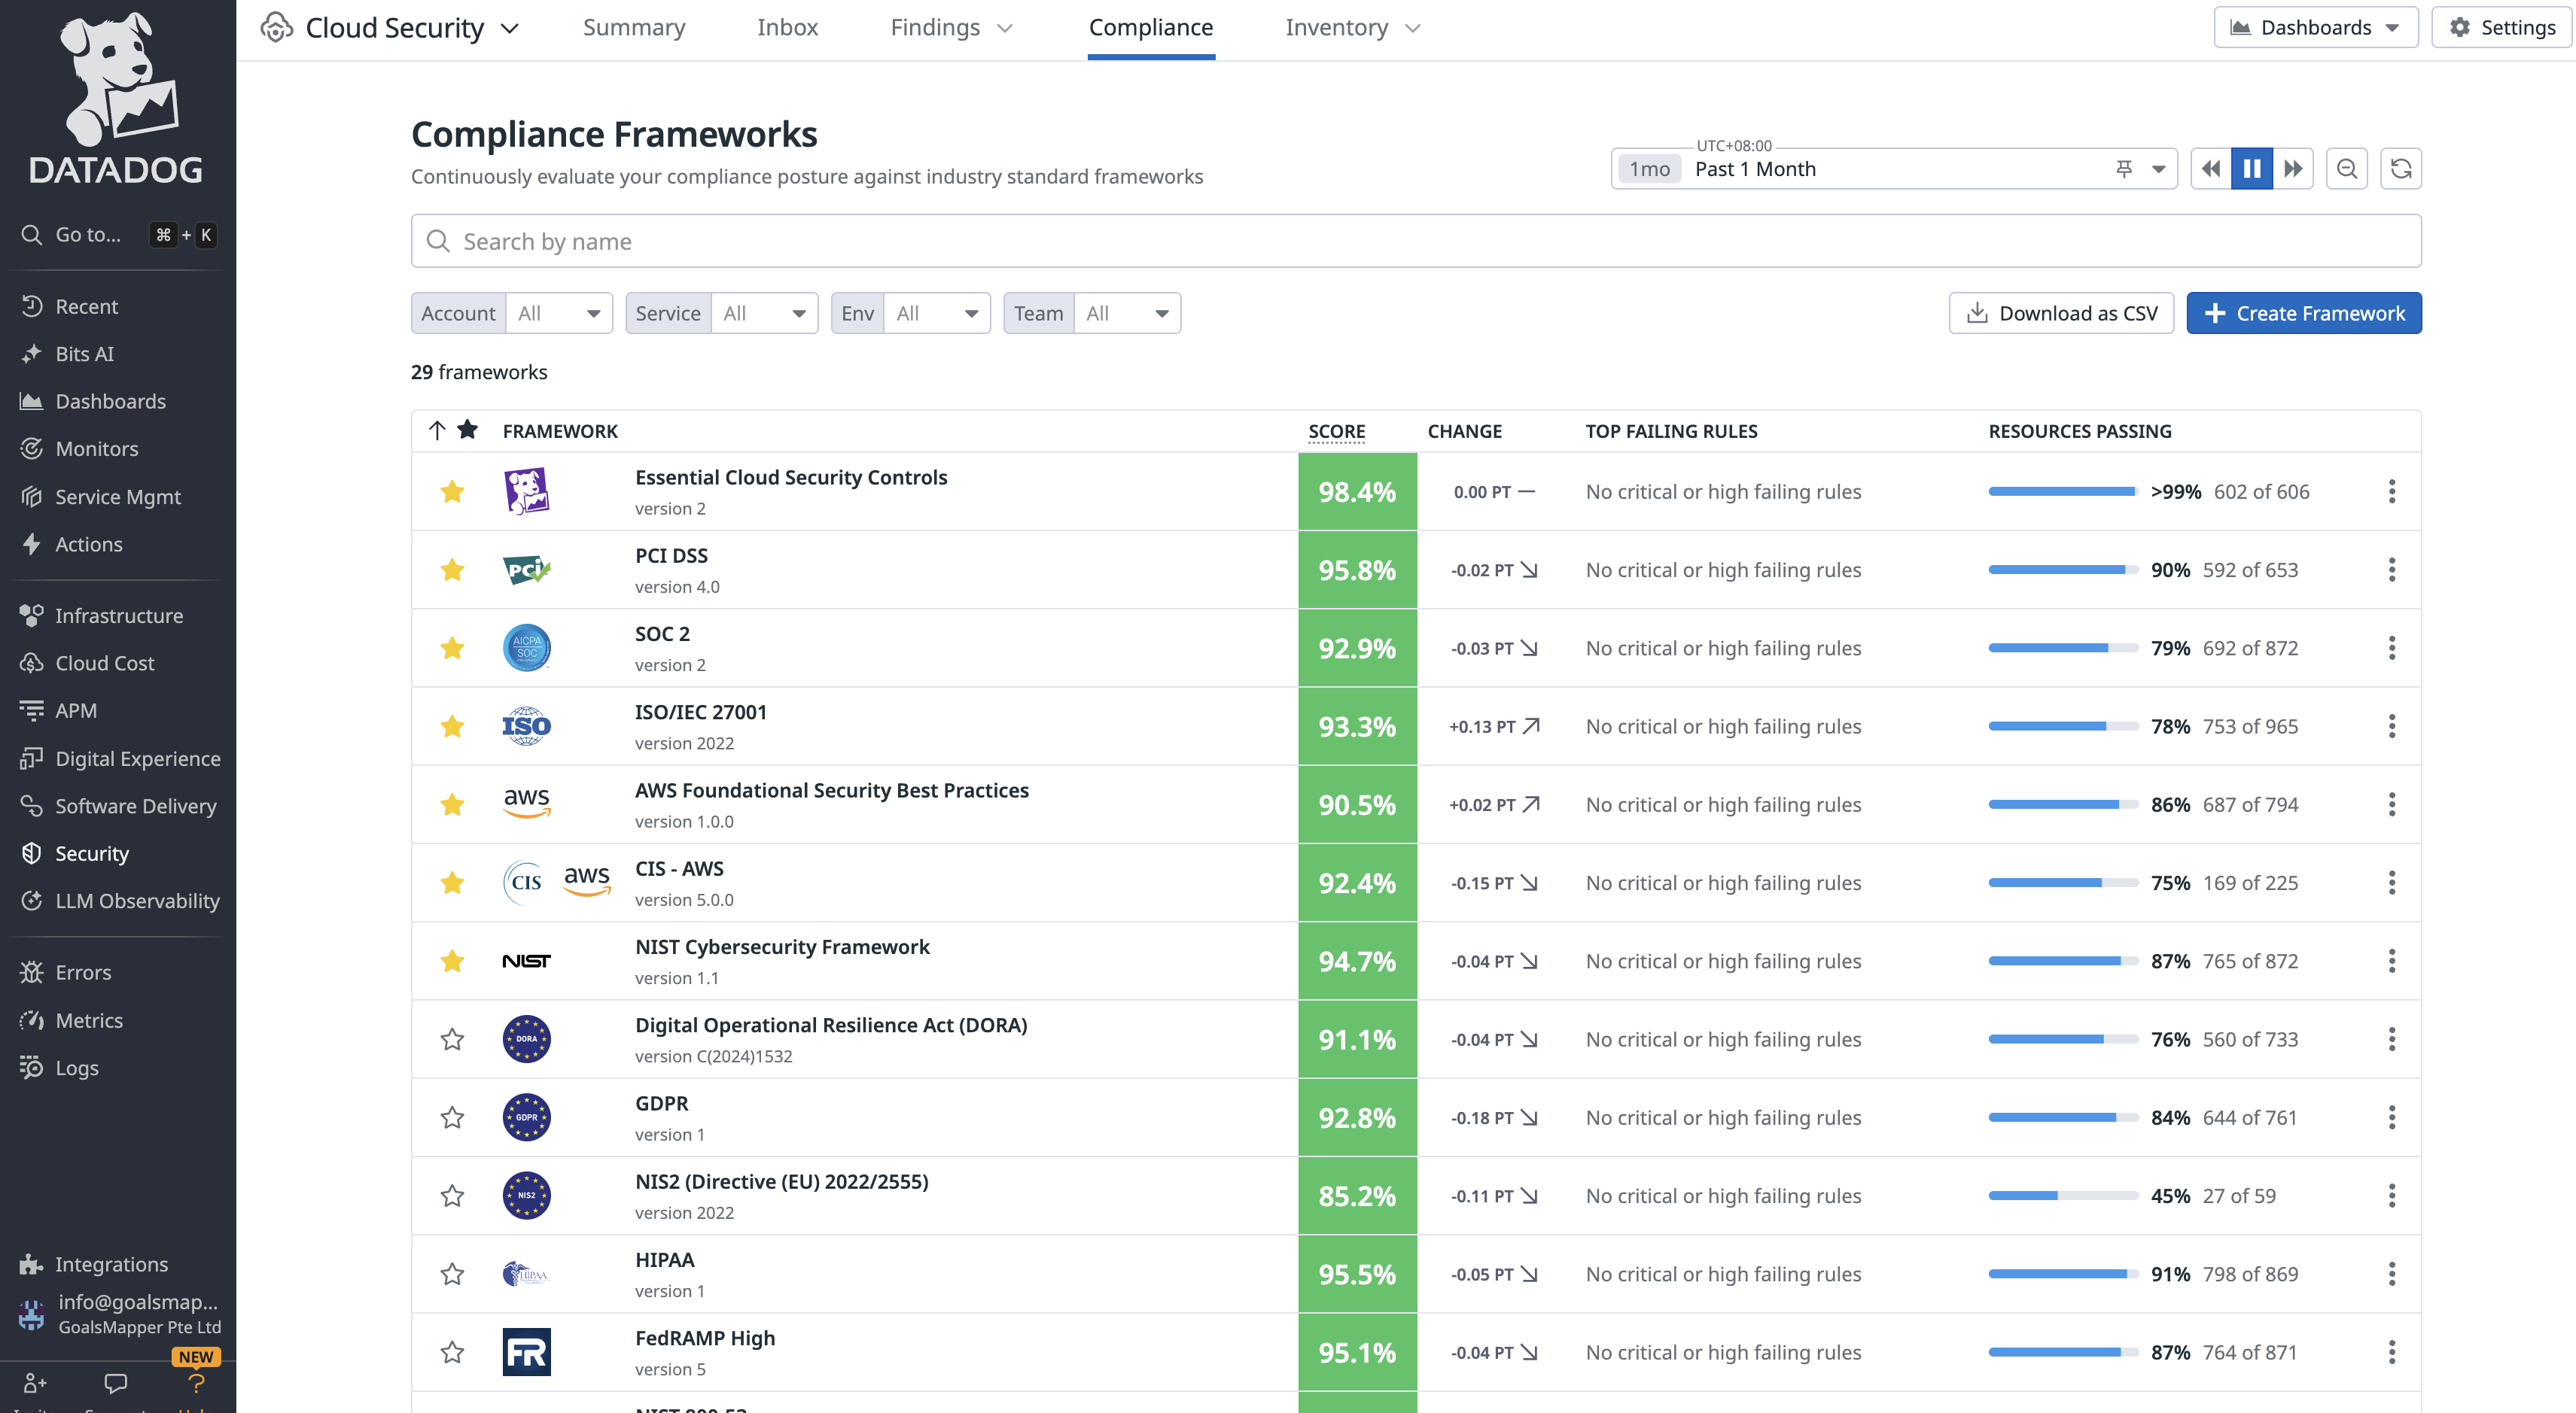Click the refresh icon beside time picker

(2400, 169)
